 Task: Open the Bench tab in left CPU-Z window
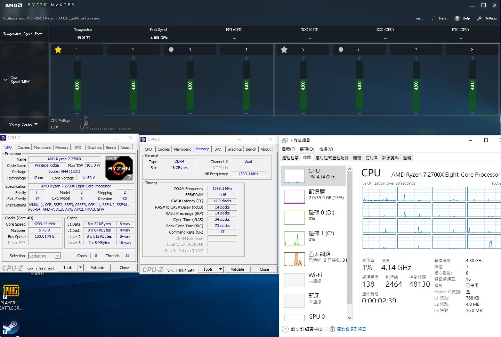pyautogui.click(x=111, y=148)
